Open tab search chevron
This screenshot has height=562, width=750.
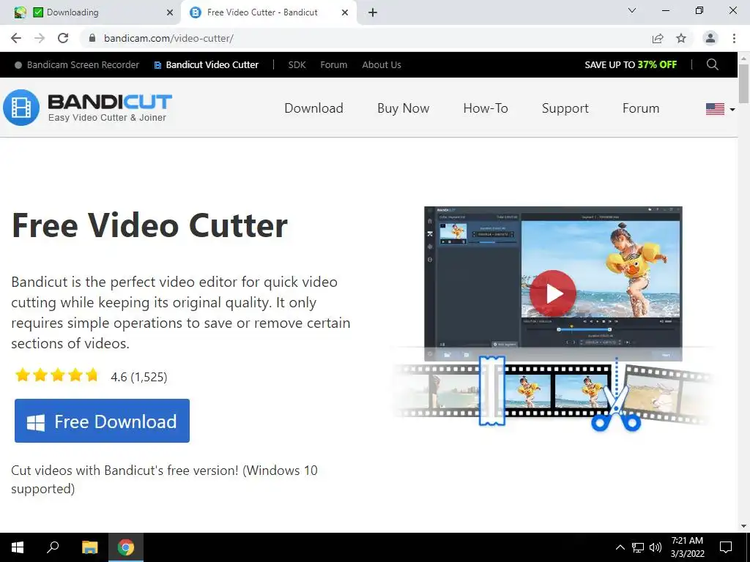point(632,10)
